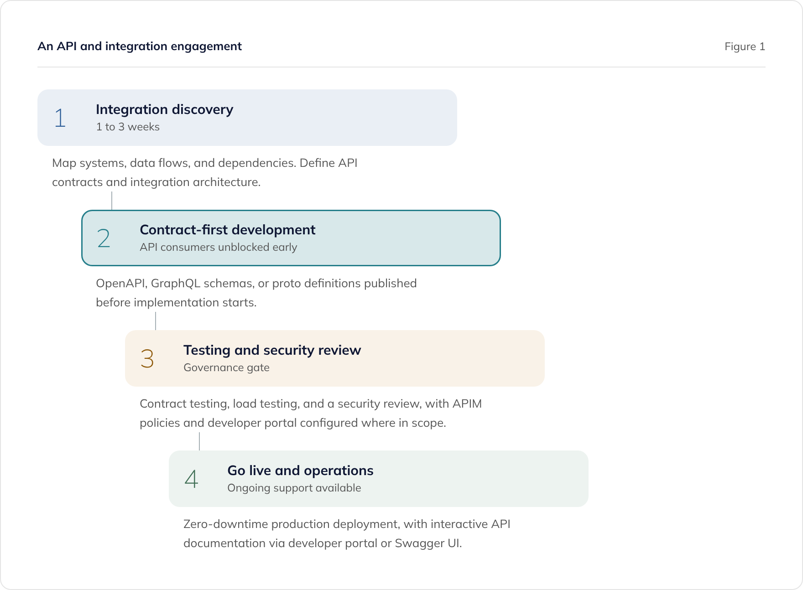Click "Ongoing support available" subtitle
The width and height of the screenshot is (803, 590).
point(294,488)
